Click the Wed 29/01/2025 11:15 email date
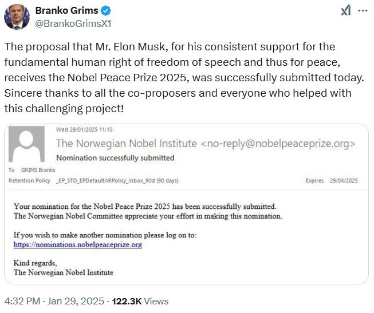 tap(84, 129)
